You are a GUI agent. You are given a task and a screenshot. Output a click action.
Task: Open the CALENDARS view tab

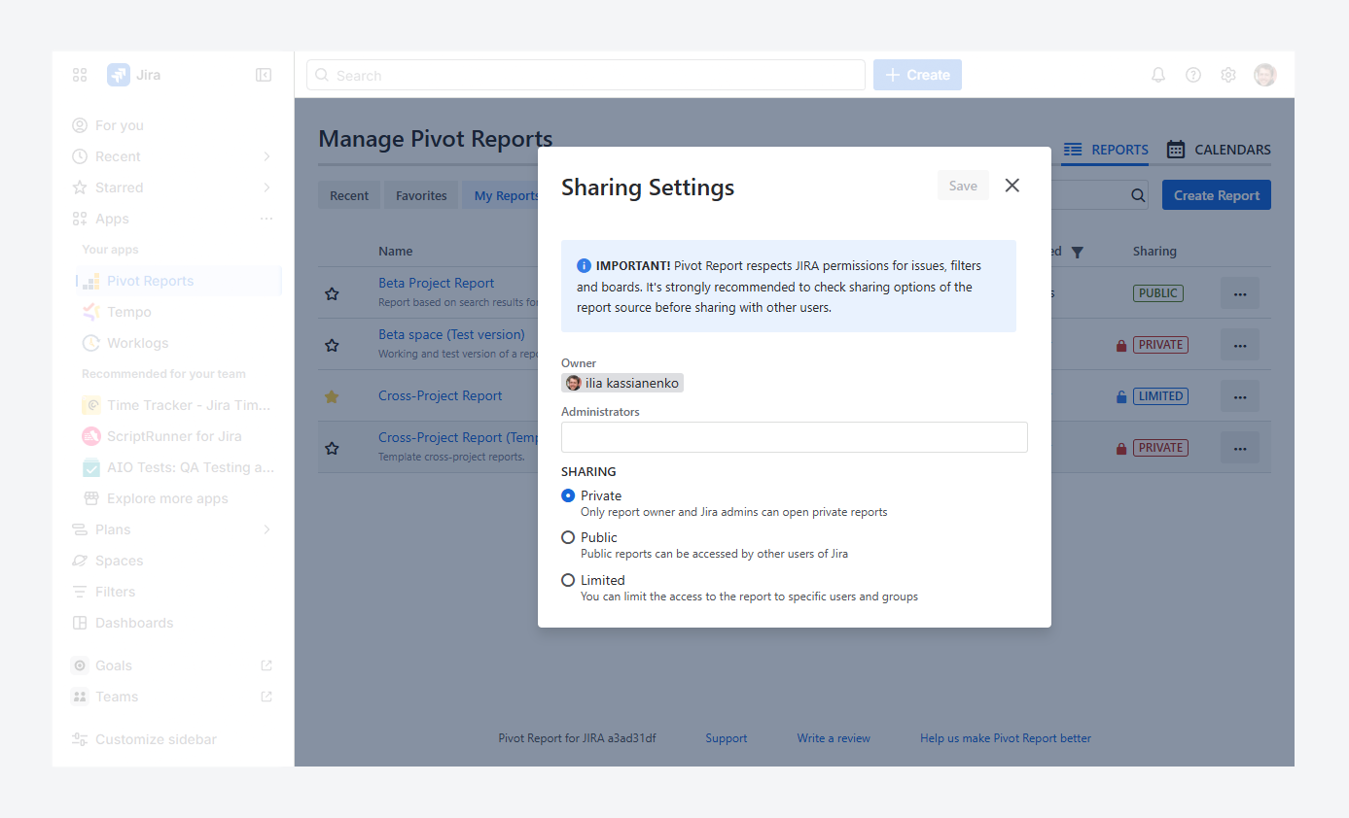point(1219,150)
